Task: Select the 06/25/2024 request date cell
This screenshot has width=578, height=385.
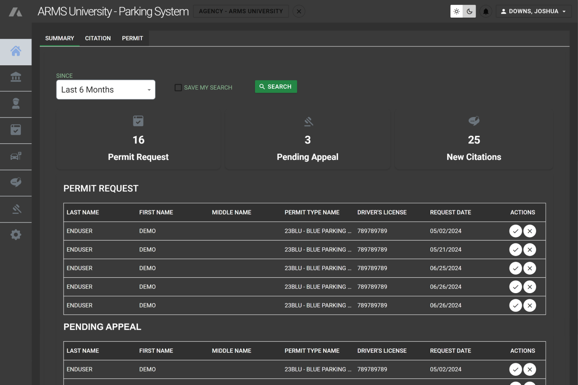Action: (x=445, y=268)
